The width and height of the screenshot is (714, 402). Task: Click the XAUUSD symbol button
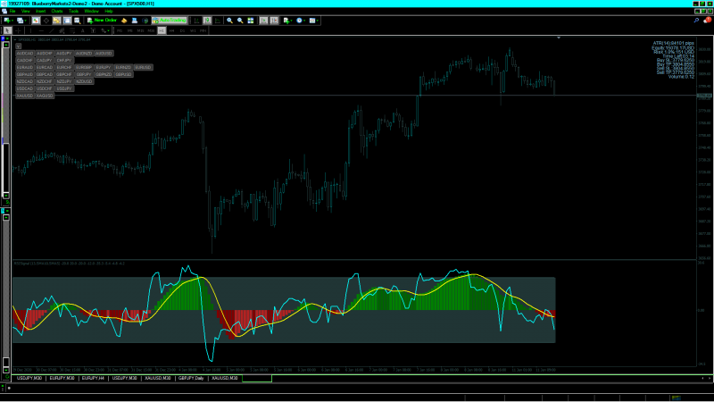coord(24,96)
